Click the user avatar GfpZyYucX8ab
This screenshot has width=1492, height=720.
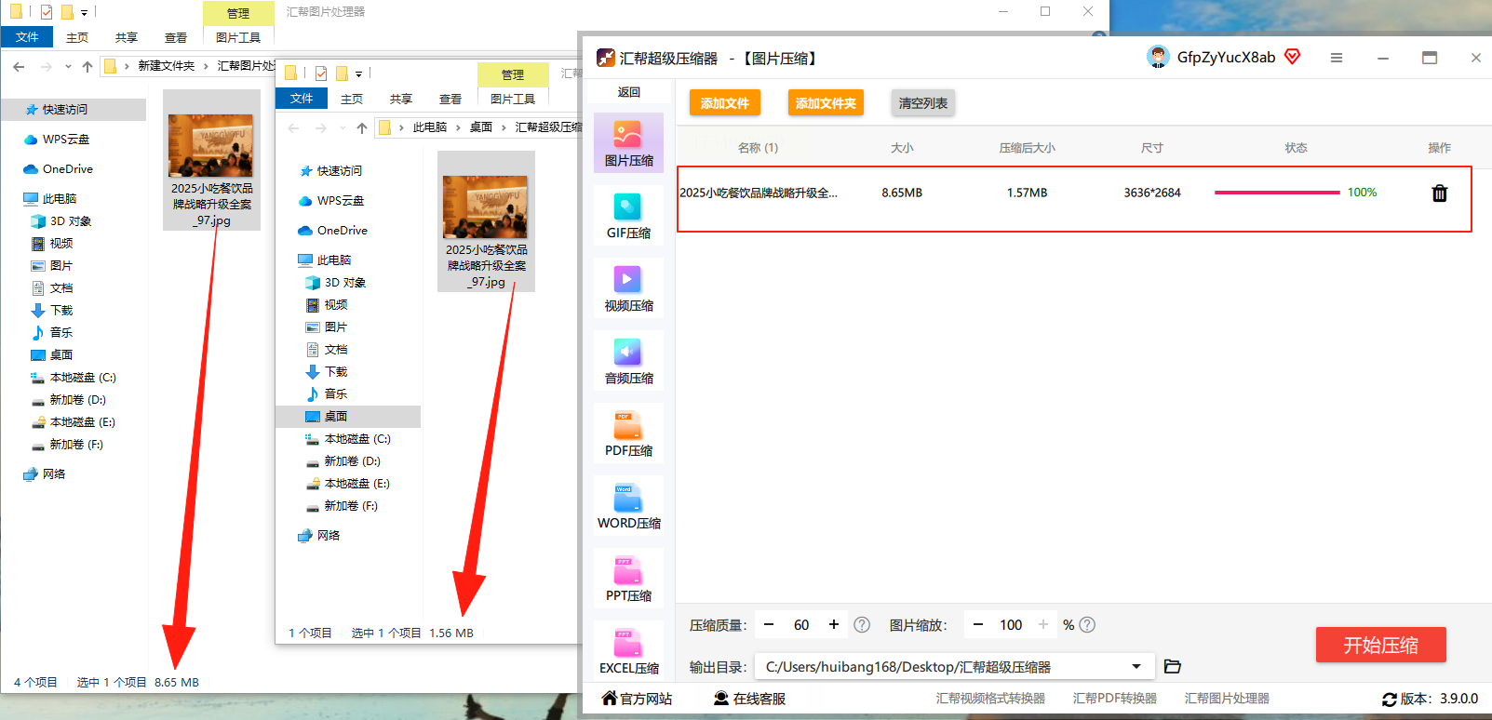[1158, 57]
